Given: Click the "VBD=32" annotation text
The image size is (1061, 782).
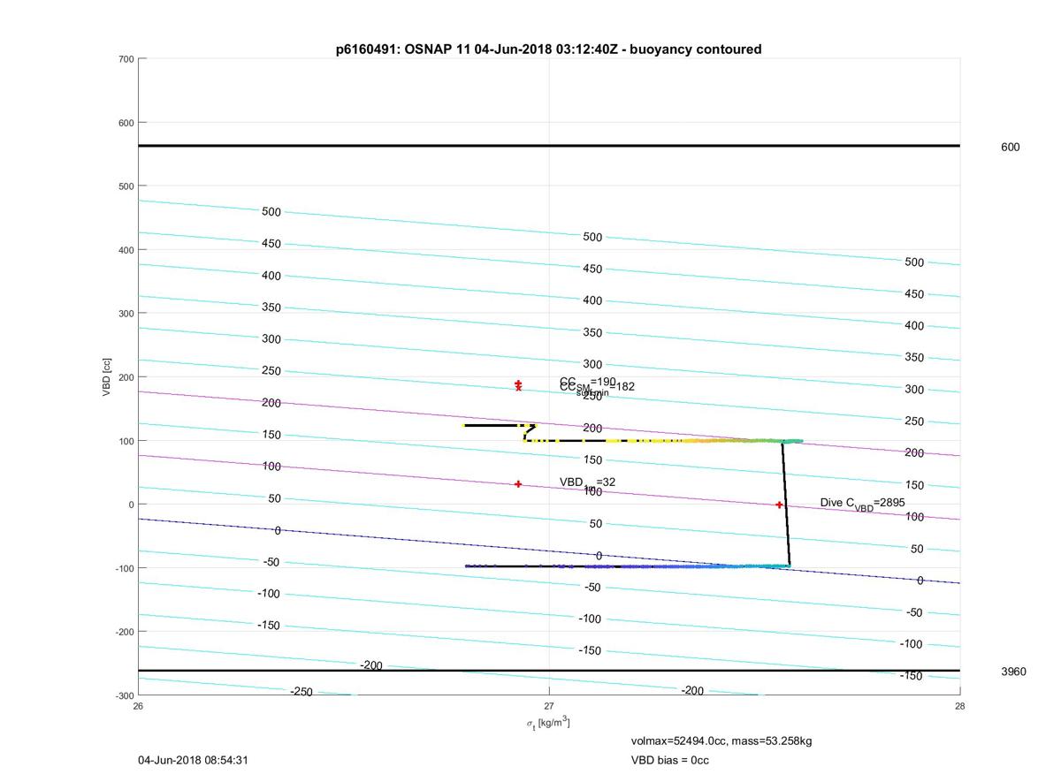Looking at the screenshot, I should 587,482.
